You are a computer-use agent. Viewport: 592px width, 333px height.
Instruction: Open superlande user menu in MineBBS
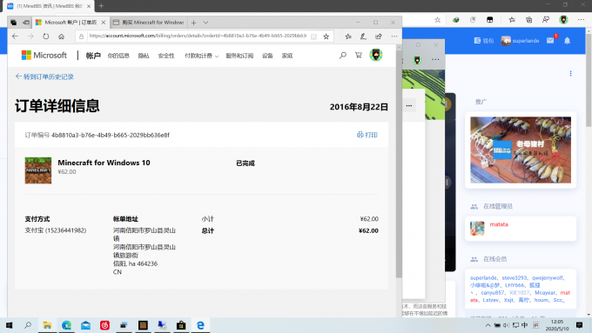pos(520,40)
